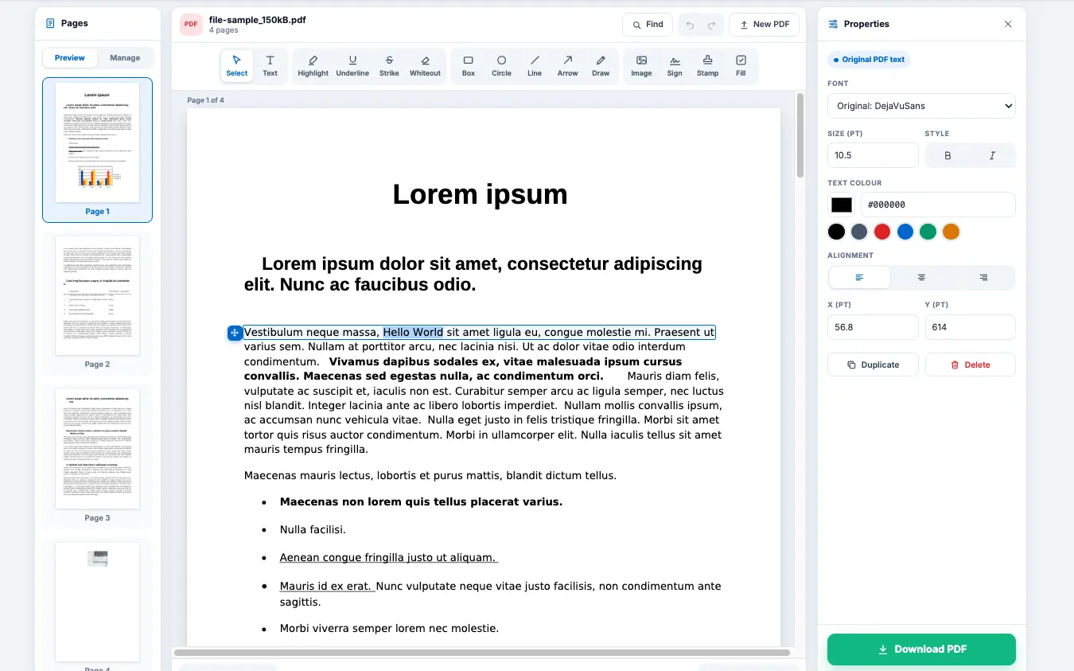
Task: Toggle bold style in Properties
Action: point(948,155)
